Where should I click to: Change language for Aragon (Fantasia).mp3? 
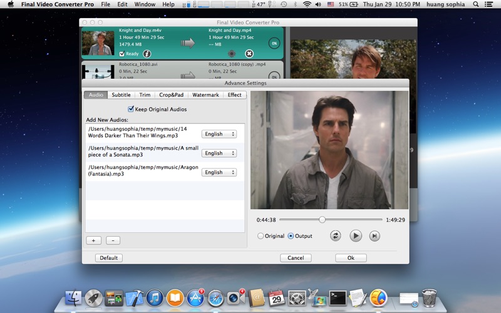[x=219, y=172]
